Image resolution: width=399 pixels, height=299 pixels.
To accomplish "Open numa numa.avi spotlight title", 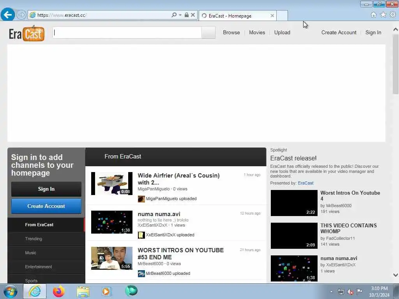I will 339,259.
